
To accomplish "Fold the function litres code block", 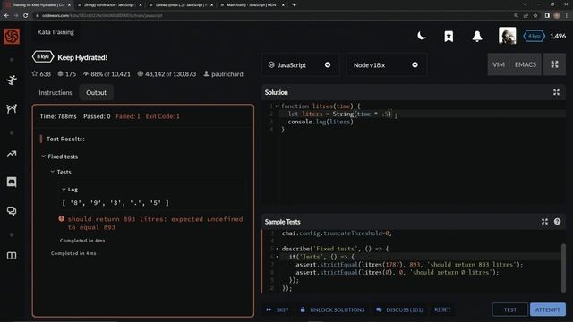I will pos(277,106).
